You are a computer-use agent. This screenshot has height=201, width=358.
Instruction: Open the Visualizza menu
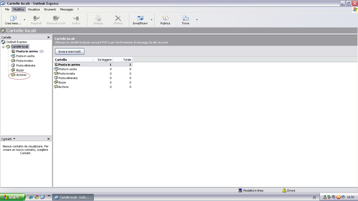(34, 9)
